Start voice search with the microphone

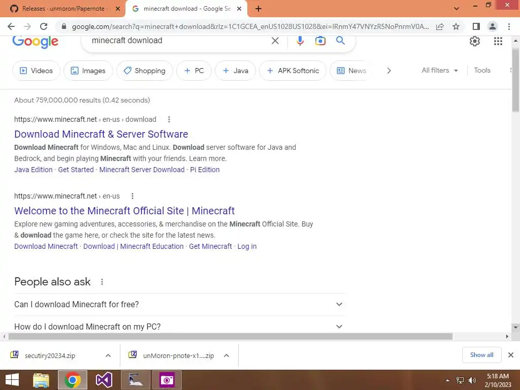pos(300,41)
